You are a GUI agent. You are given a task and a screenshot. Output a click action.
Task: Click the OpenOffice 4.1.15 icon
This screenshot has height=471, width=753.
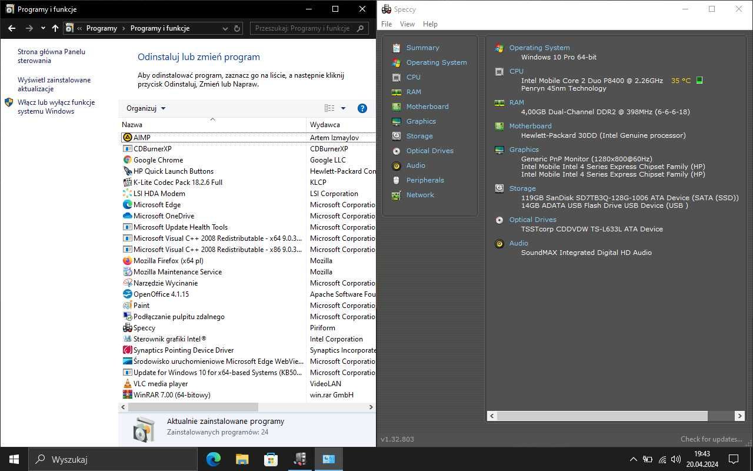coord(128,294)
